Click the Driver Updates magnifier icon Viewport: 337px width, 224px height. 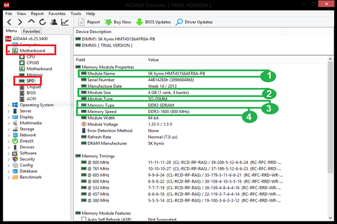[x=179, y=22]
